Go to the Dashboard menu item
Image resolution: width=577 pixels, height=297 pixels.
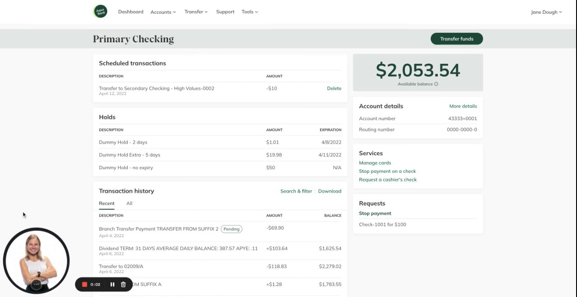131,12
